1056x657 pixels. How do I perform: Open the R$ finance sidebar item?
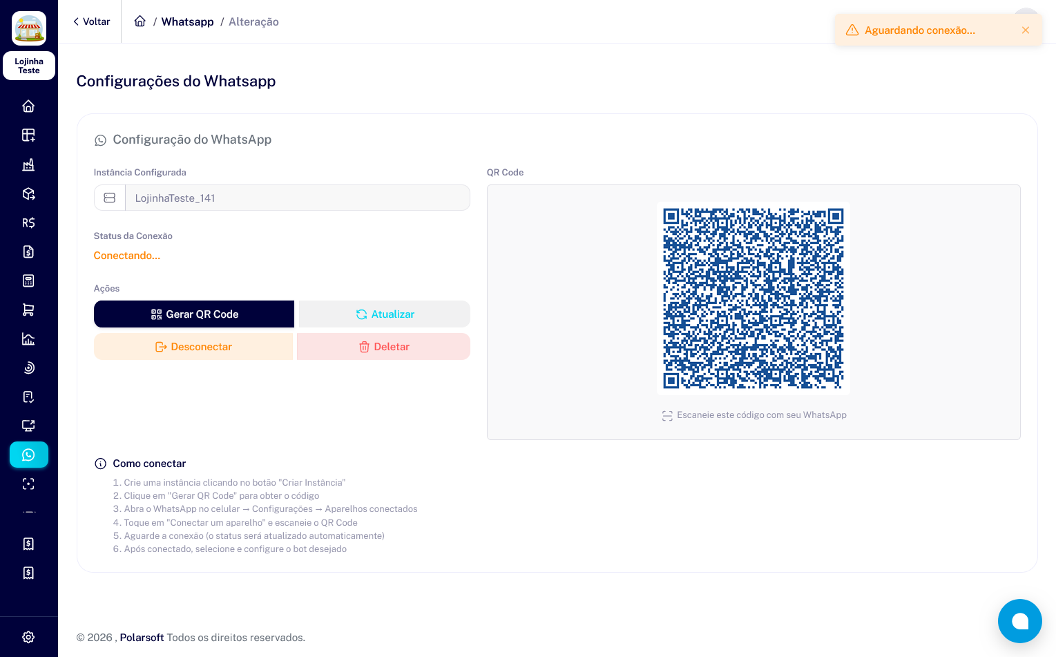(x=28, y=222)
